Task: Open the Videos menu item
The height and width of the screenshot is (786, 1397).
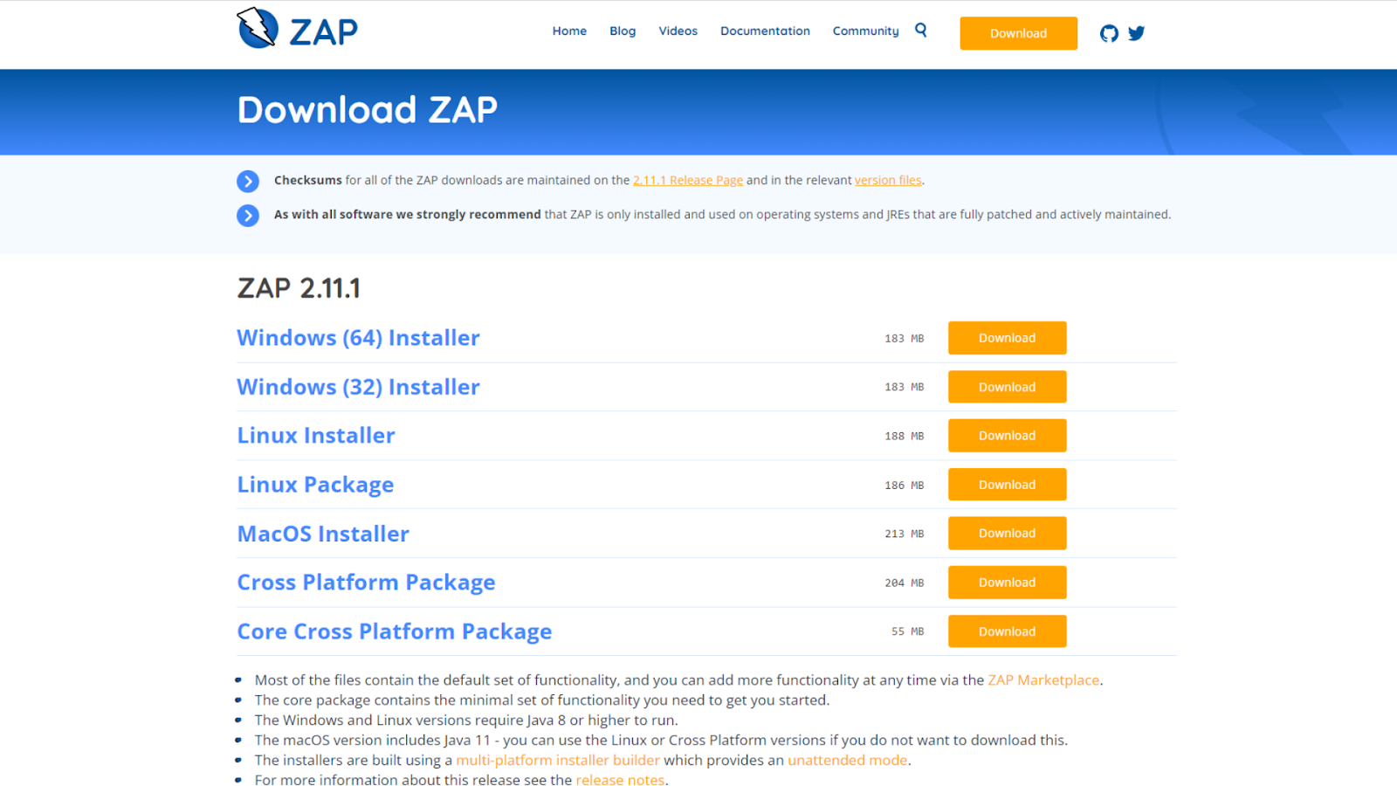Action: (x=678, y=31)
